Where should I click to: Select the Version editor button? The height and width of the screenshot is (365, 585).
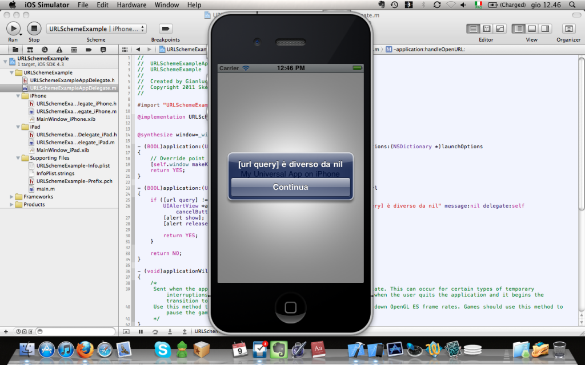click(x=500, y=29)
